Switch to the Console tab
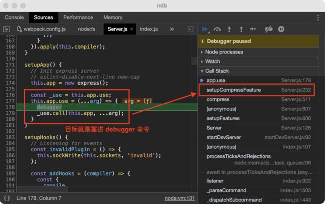 click(x=14, y=18)
